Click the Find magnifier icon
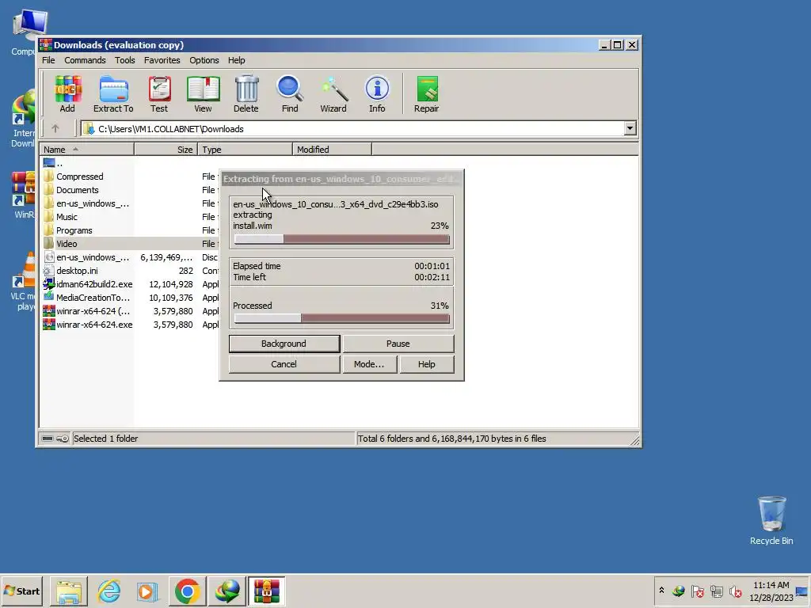 click(290, 94)
